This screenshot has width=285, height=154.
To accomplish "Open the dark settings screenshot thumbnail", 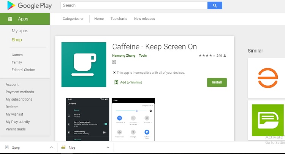I will [87, 119].
